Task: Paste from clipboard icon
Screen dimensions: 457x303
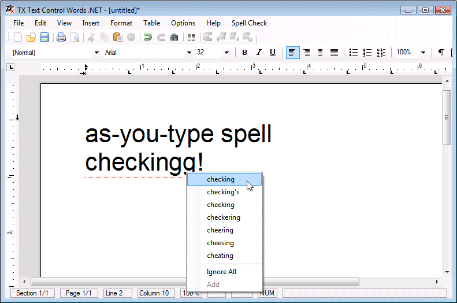Action: pos(117,38)
